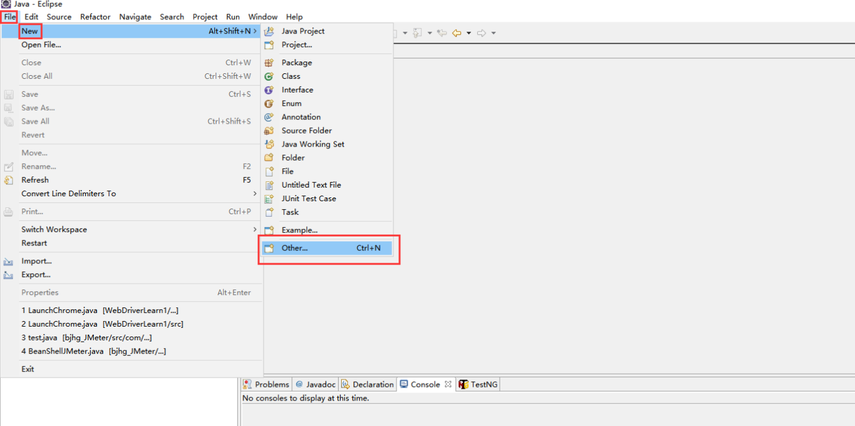Open the Run menu
This screenshot has width=855, height=426.
233,17
